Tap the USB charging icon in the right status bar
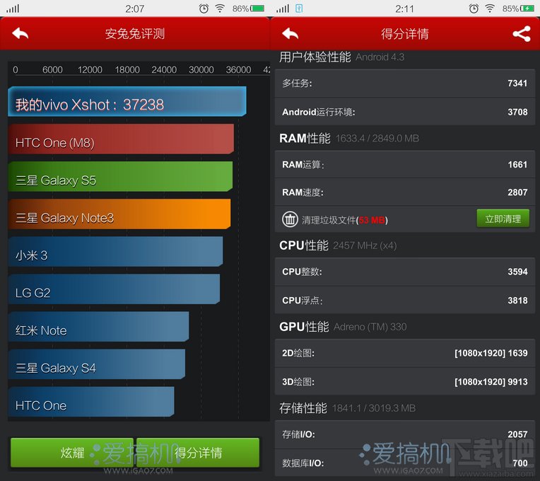 point(299,8)
